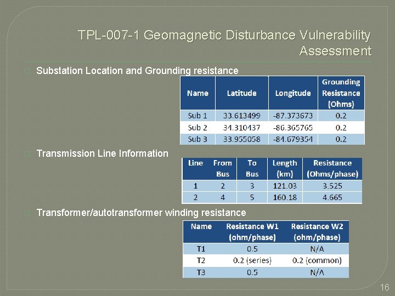Select the heading 'Substation Location and Grounding resistance'

(137, 71)
